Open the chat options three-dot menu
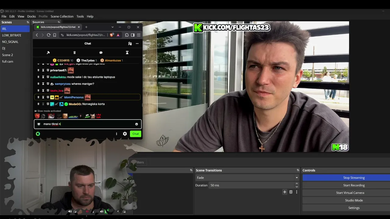 (116, 134)
